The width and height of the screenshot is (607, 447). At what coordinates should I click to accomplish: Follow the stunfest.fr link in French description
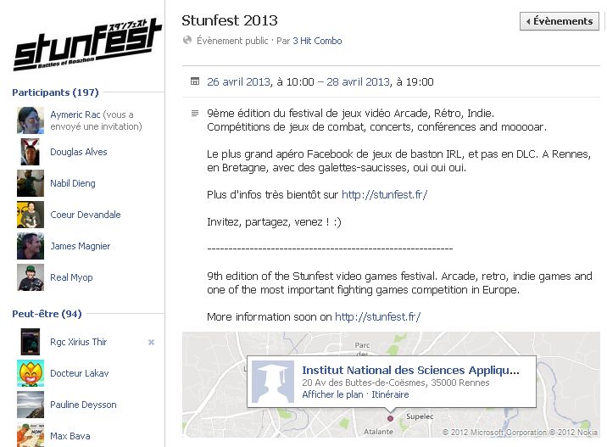click(384, 195)
